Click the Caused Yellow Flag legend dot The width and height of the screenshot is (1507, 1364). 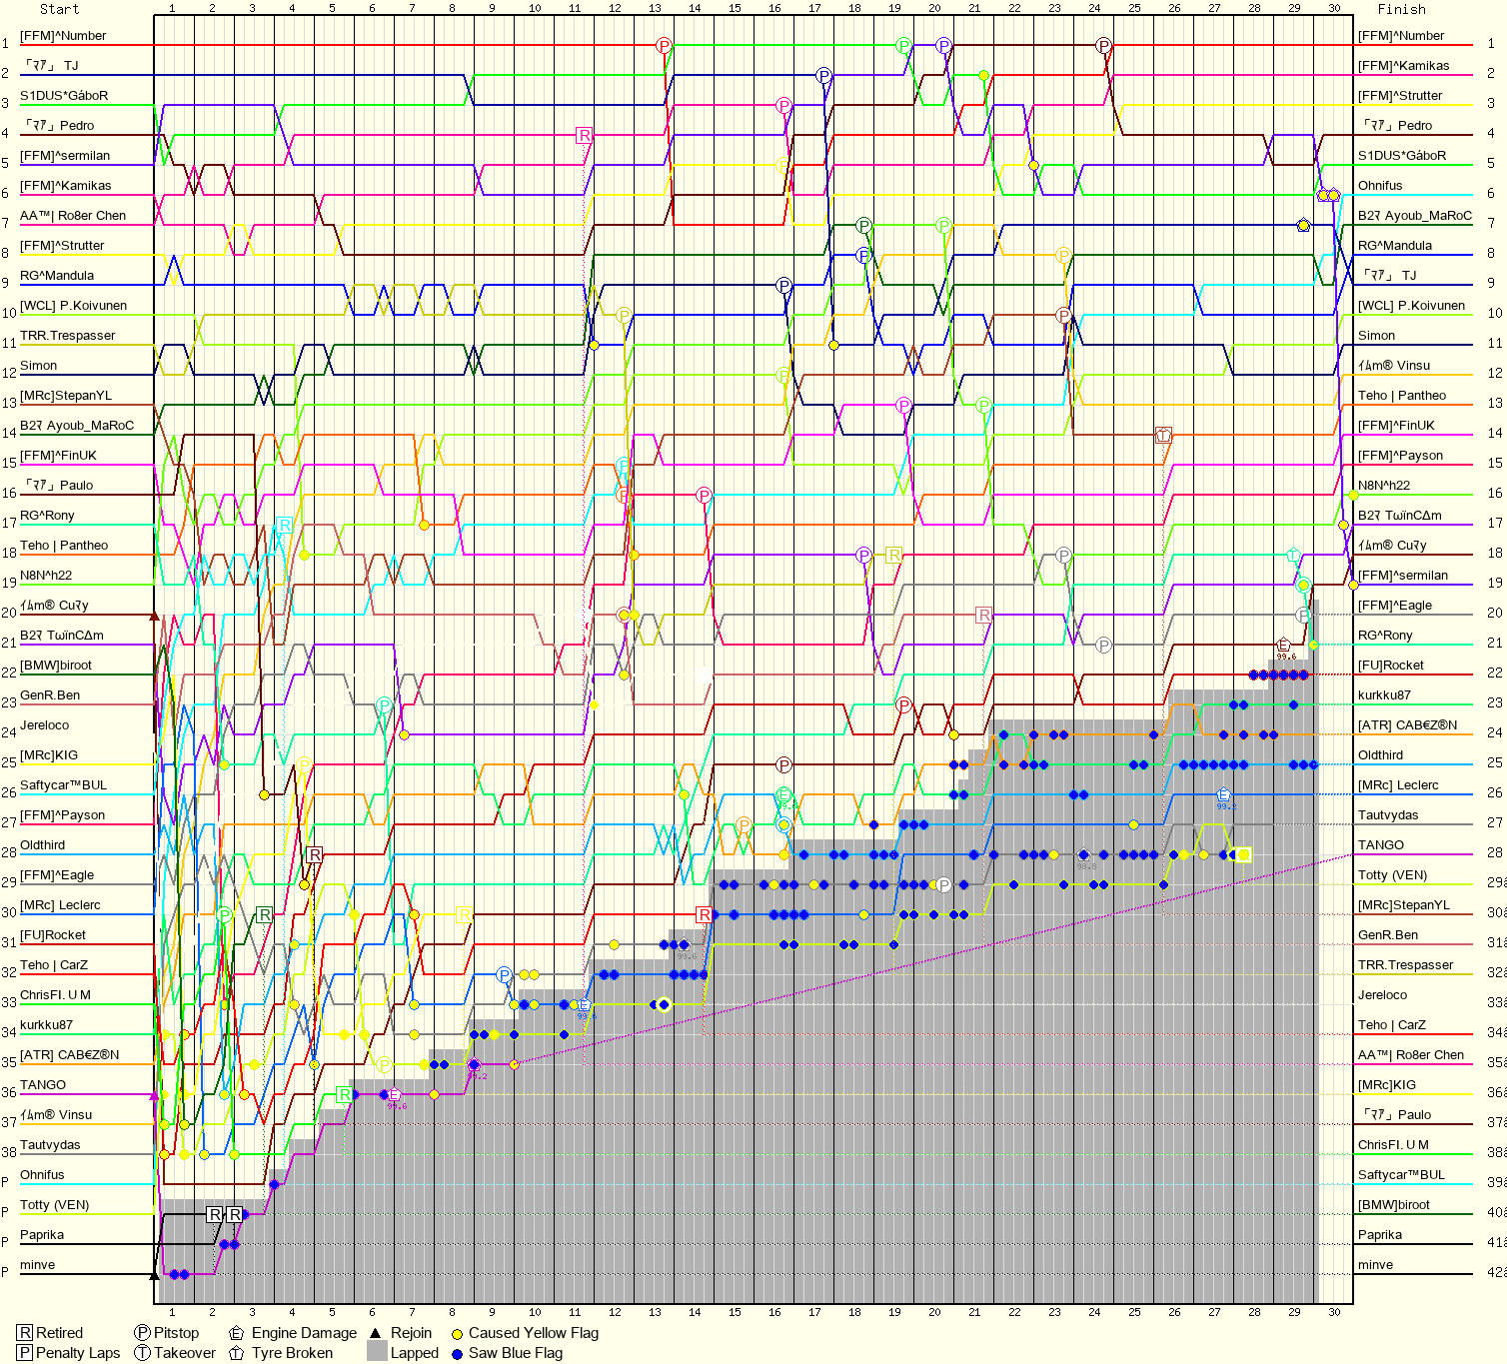pos(457,1334)
